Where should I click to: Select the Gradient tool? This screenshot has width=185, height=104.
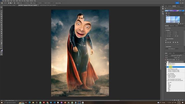[1, 30]
